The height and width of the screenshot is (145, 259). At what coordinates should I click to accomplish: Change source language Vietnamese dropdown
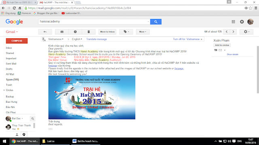click(x=56, y=39)
